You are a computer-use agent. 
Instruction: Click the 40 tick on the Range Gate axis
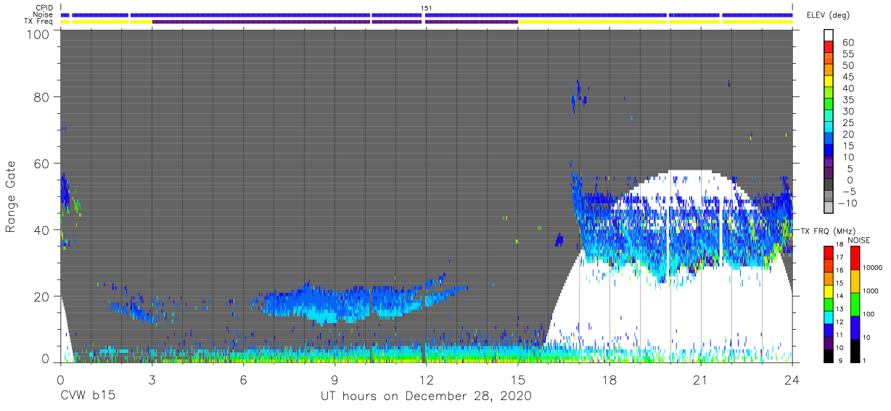[42, 229]
